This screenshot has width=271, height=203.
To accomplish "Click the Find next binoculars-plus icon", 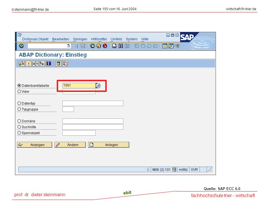I will [x=127, y=46].
